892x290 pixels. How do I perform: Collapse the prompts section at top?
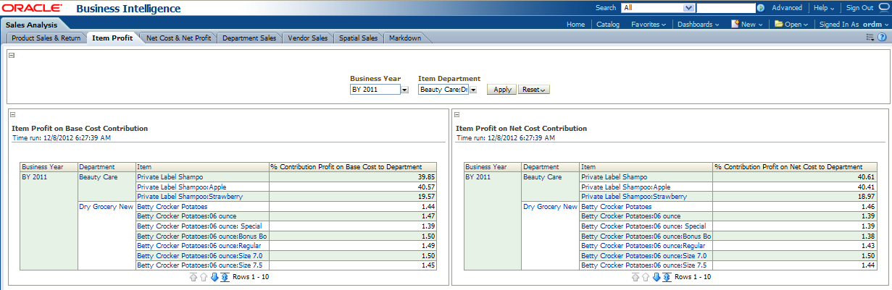(12, 55)
